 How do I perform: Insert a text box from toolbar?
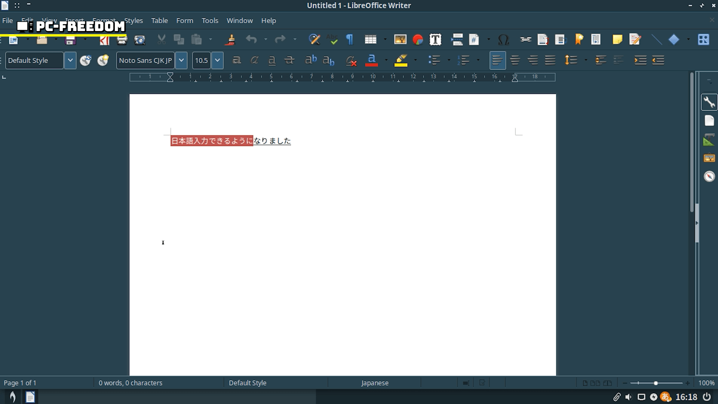[435, 40]
